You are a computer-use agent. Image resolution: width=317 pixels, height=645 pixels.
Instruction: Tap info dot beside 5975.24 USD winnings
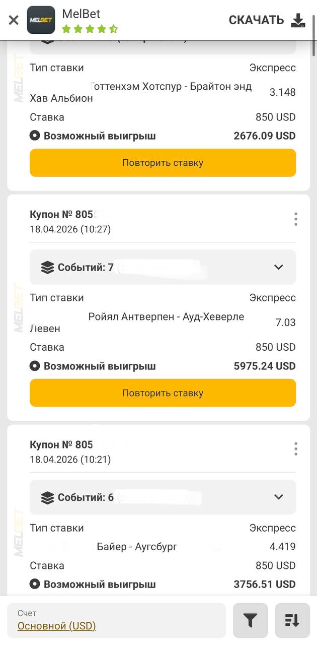[35, 366]
